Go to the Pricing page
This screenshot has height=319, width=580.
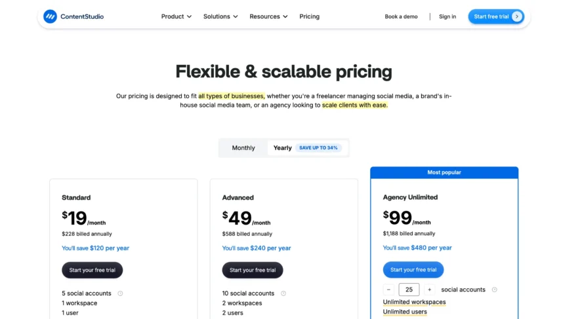[310, 16]
